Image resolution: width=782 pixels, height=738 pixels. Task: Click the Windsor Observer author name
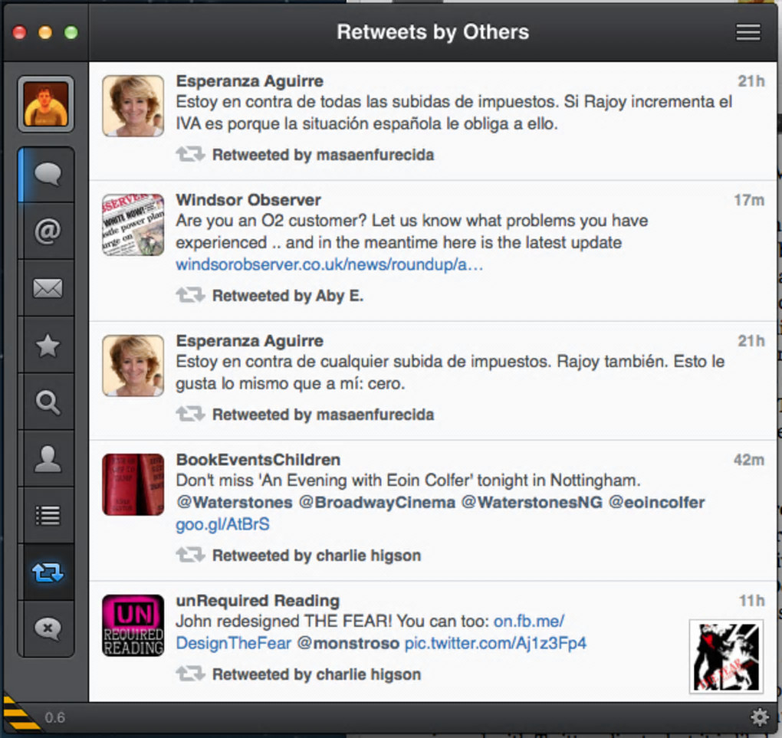point(248,200)
